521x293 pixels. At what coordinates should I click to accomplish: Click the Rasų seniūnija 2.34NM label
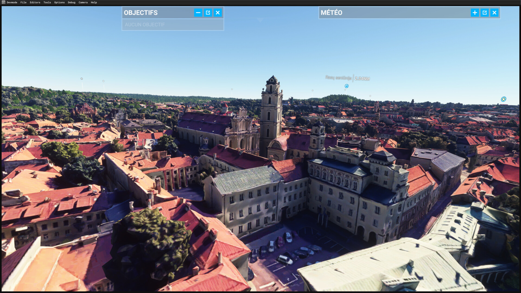347,78
